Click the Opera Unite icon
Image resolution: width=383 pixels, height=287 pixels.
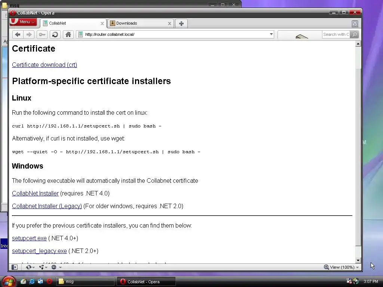42,267
